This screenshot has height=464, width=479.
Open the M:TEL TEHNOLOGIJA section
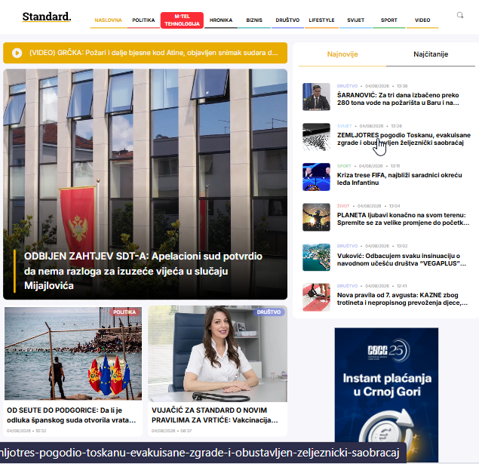click(x=182, y=20)
